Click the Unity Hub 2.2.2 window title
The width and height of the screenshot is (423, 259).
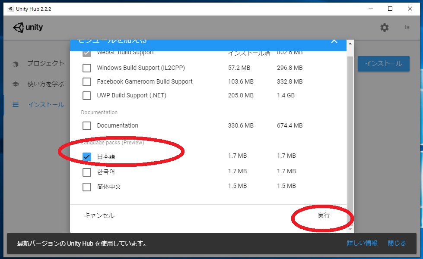pyautogui.click(x=33, y=9)
